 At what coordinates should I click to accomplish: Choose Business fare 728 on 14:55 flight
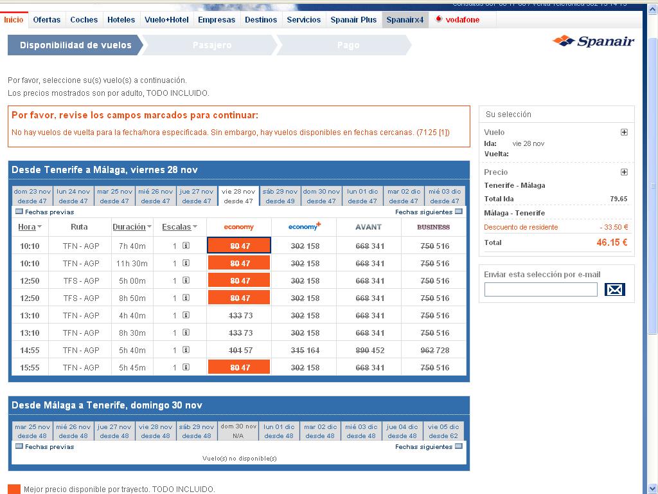[x=434, y=350]
